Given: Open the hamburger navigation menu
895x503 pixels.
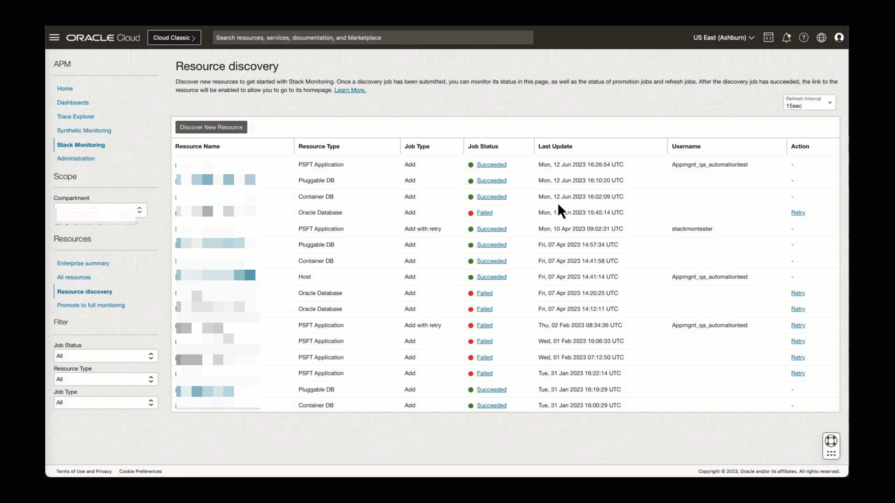Looking at the screenshot, I should (x=54, y=37).
